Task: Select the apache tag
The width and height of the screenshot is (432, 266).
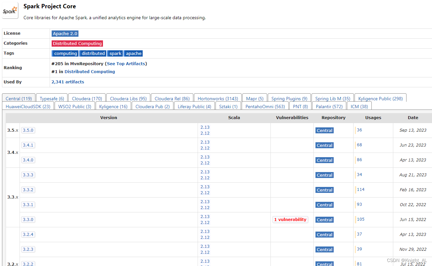Action: tap(133, 53)
